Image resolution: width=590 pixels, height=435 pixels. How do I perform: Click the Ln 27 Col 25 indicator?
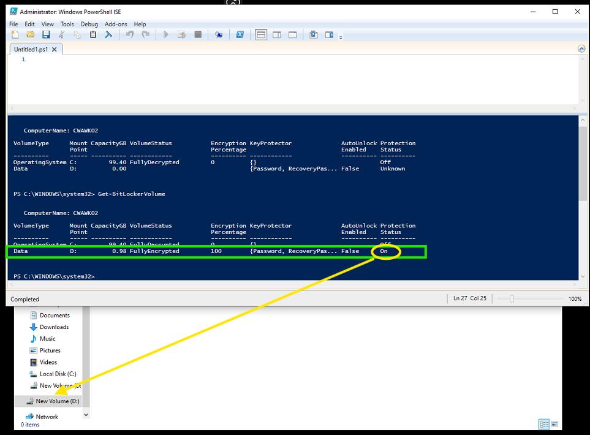coord(469,298)
